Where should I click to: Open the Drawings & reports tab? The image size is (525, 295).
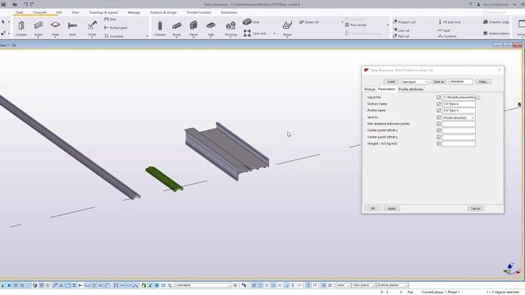coord(103,12)
